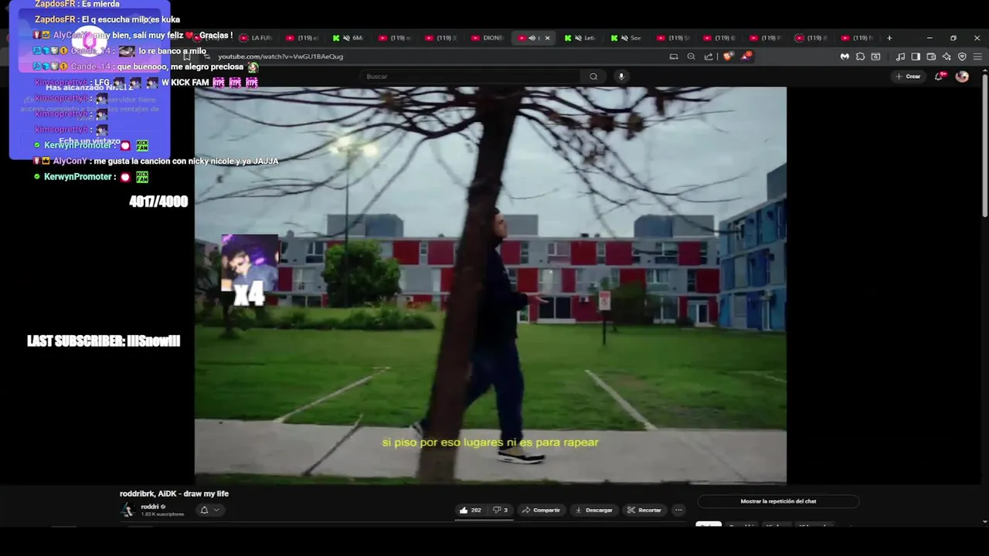989x556 pixels.
Task: Click Mostrar la repetición del chat
Action: click(778, 501)
